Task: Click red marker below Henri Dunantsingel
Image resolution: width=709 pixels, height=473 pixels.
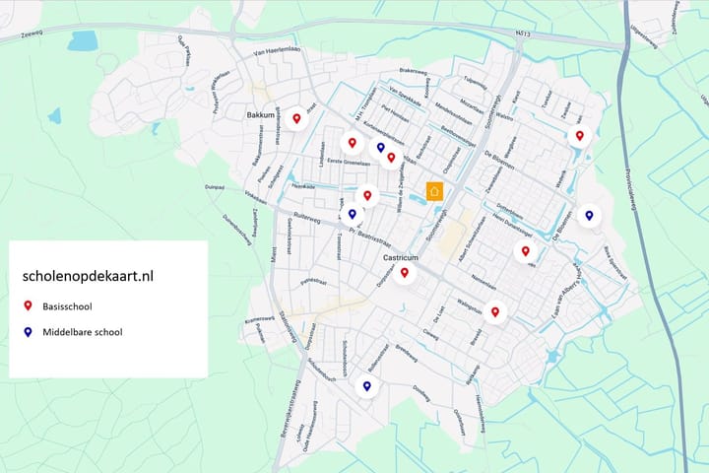Action: (524, 250)
